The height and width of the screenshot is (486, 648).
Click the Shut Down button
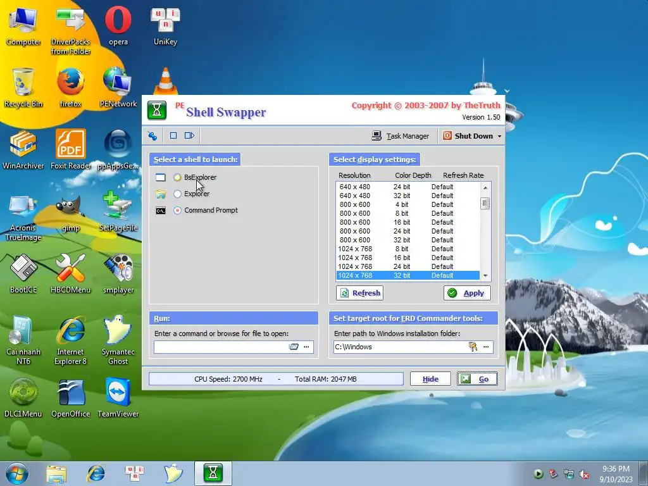tap(468, 136)
